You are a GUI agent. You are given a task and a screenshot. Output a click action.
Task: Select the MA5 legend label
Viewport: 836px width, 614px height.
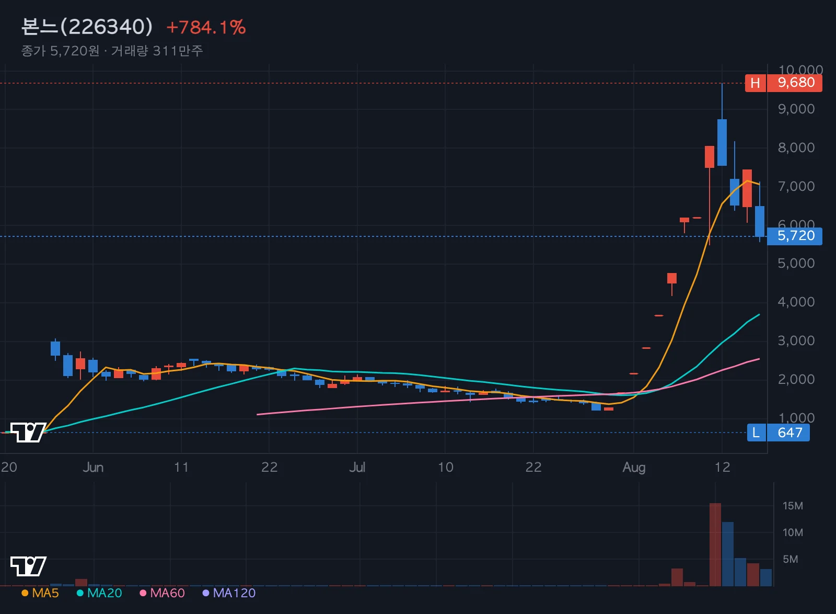pyautogui.click(x=45, y=593)
